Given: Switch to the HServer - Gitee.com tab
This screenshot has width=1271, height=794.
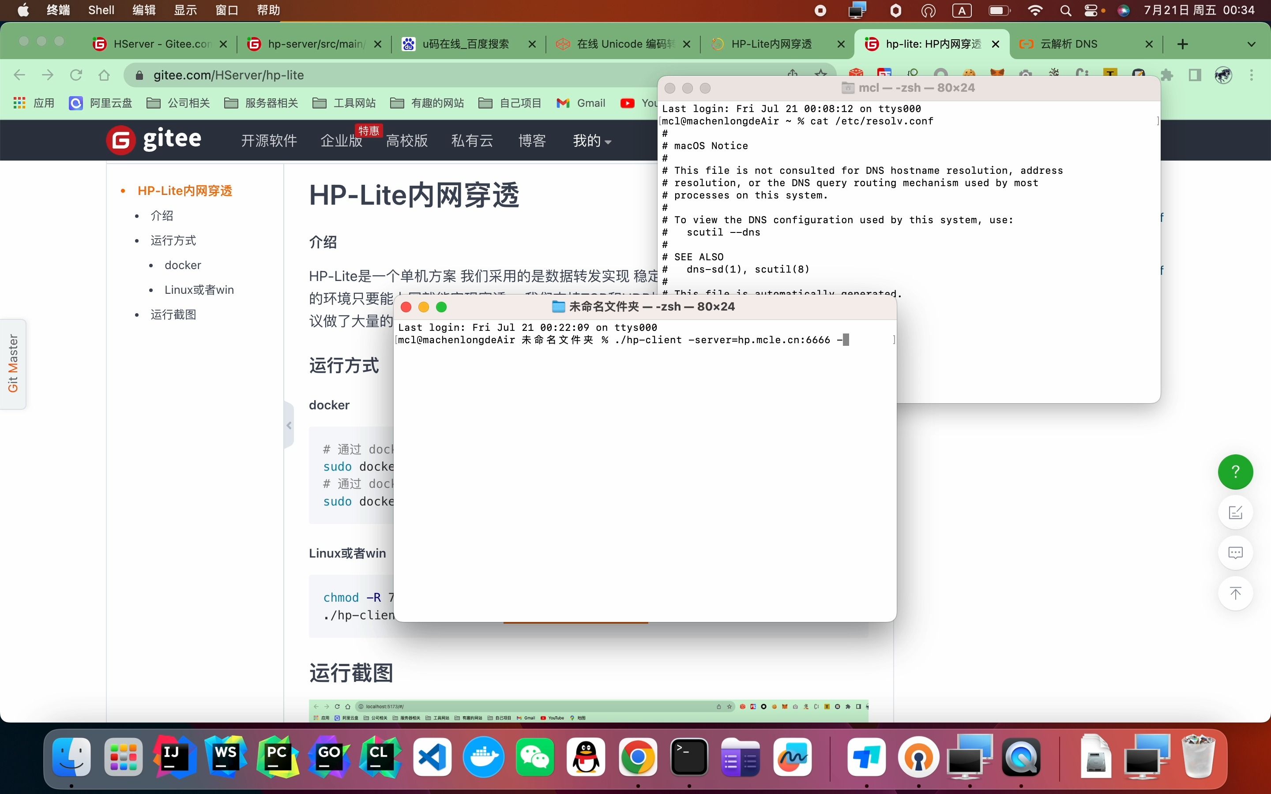Looking at the screenshot, I should point(160,44).
